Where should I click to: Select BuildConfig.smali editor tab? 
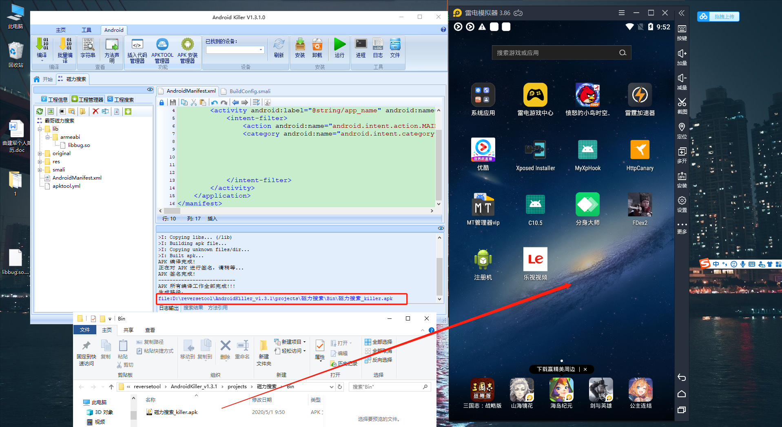pos(246,91)
